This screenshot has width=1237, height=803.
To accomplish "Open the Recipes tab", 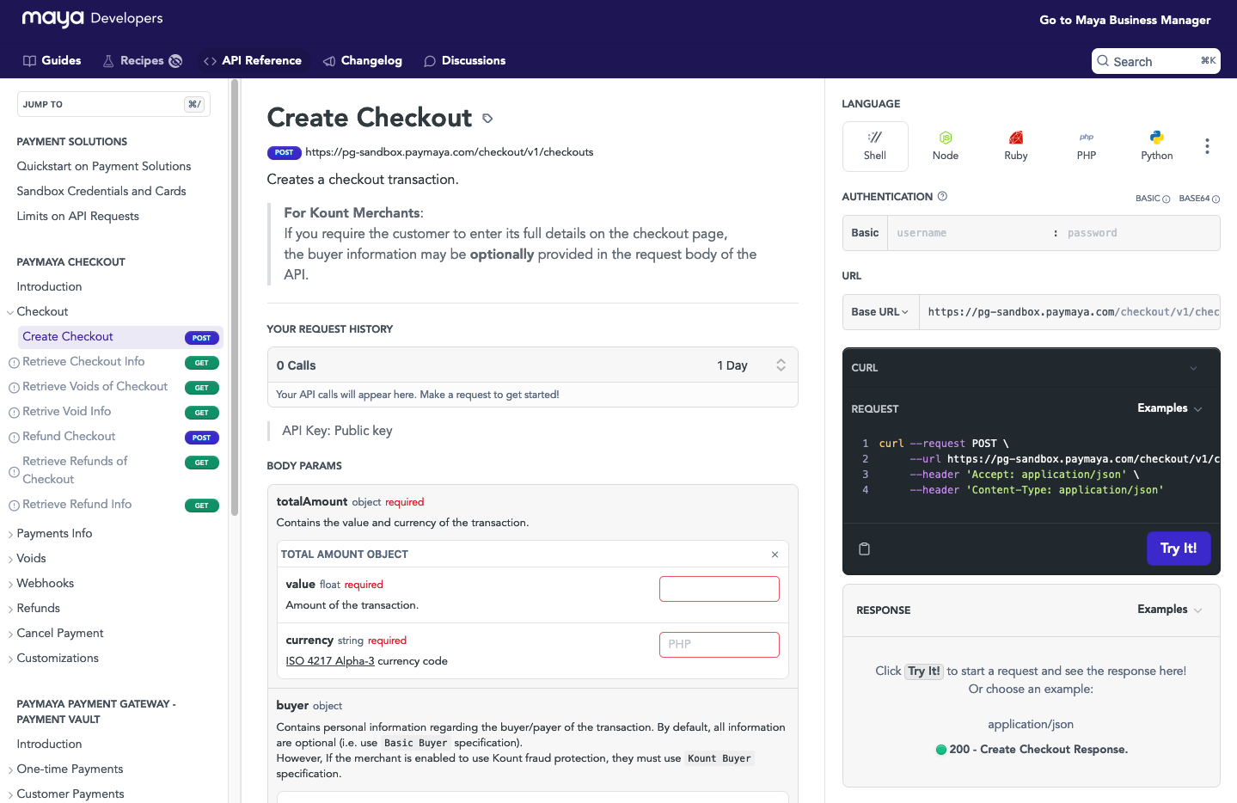I will (x=143, y=60).
